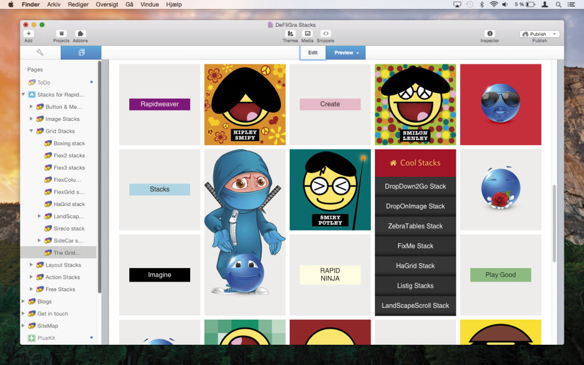The height and width of the screenshot is (365, 584).
Task: Open the Snippets icon
Action: pos(325,33)
